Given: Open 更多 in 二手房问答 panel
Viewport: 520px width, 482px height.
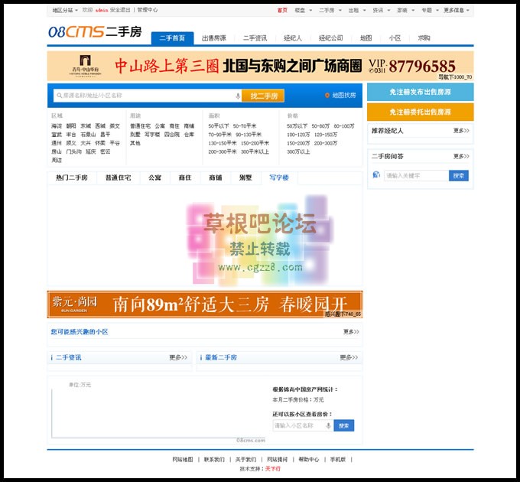Looking at the screenshot, I should (x=461, y=156).
